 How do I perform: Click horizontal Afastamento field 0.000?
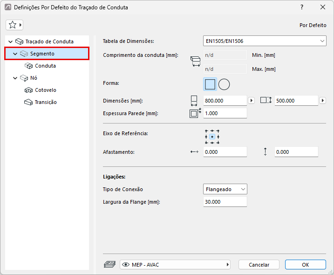[225, 152]
